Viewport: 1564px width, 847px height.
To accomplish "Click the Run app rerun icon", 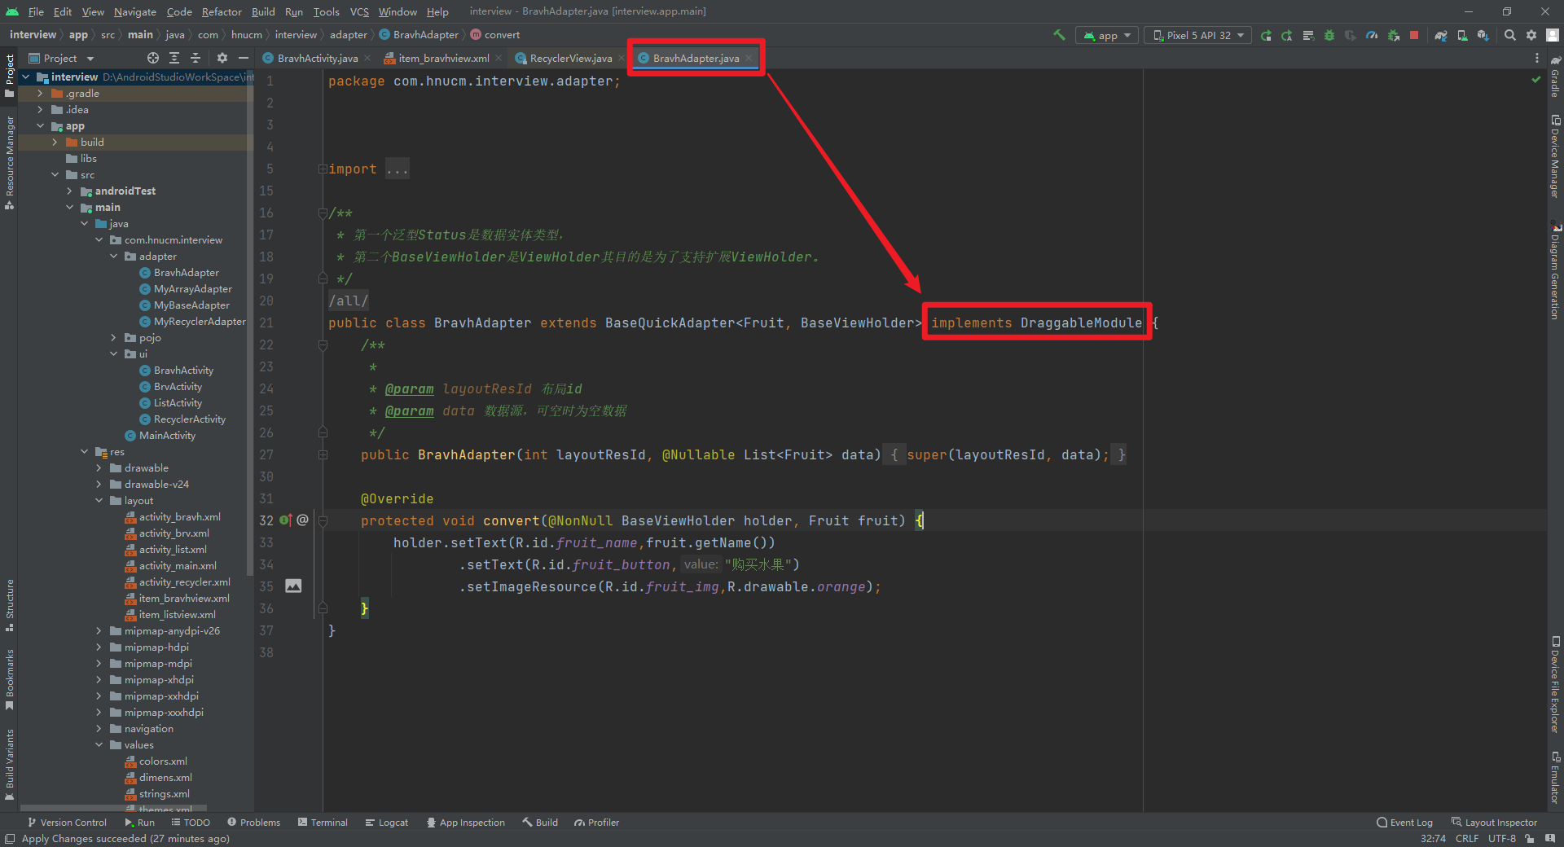I will (x=1266, y=35).
